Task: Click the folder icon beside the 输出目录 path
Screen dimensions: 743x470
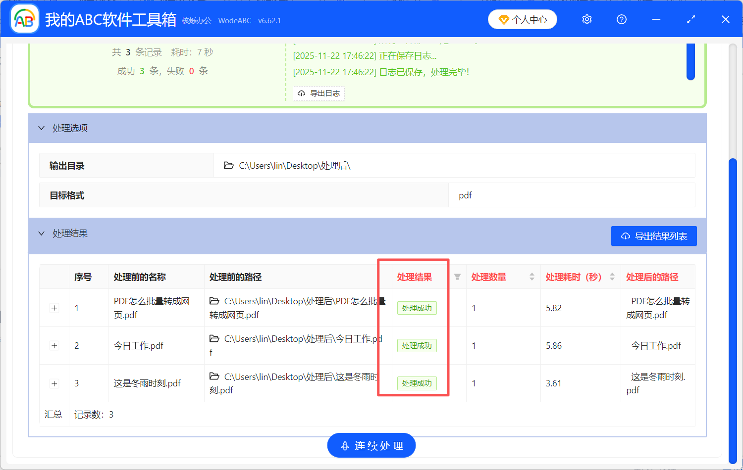Action: coord(227,165)
